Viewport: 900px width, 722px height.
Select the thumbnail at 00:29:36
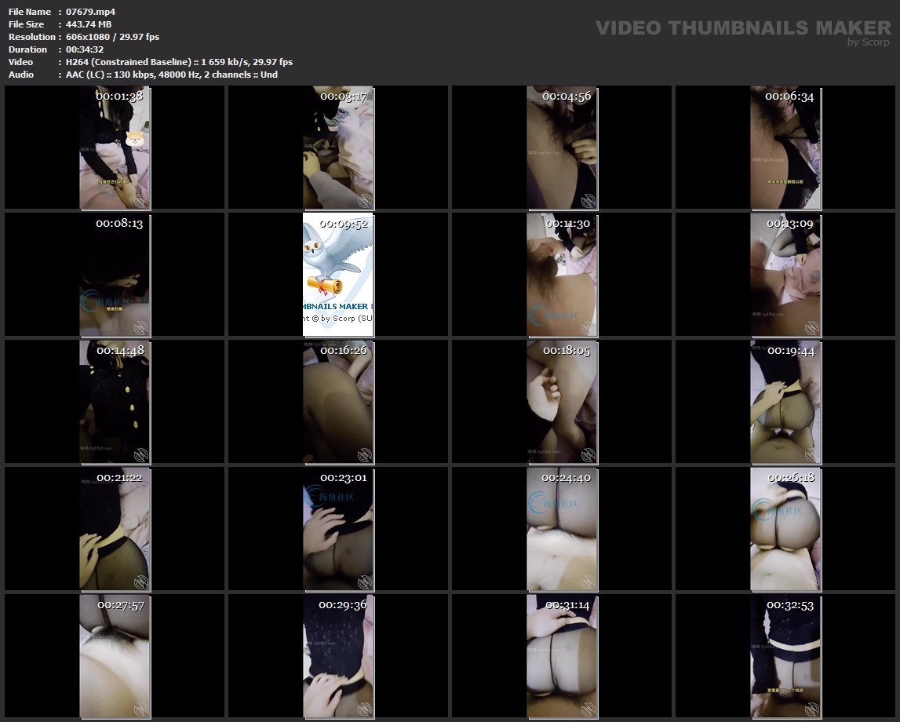point(338,656)
